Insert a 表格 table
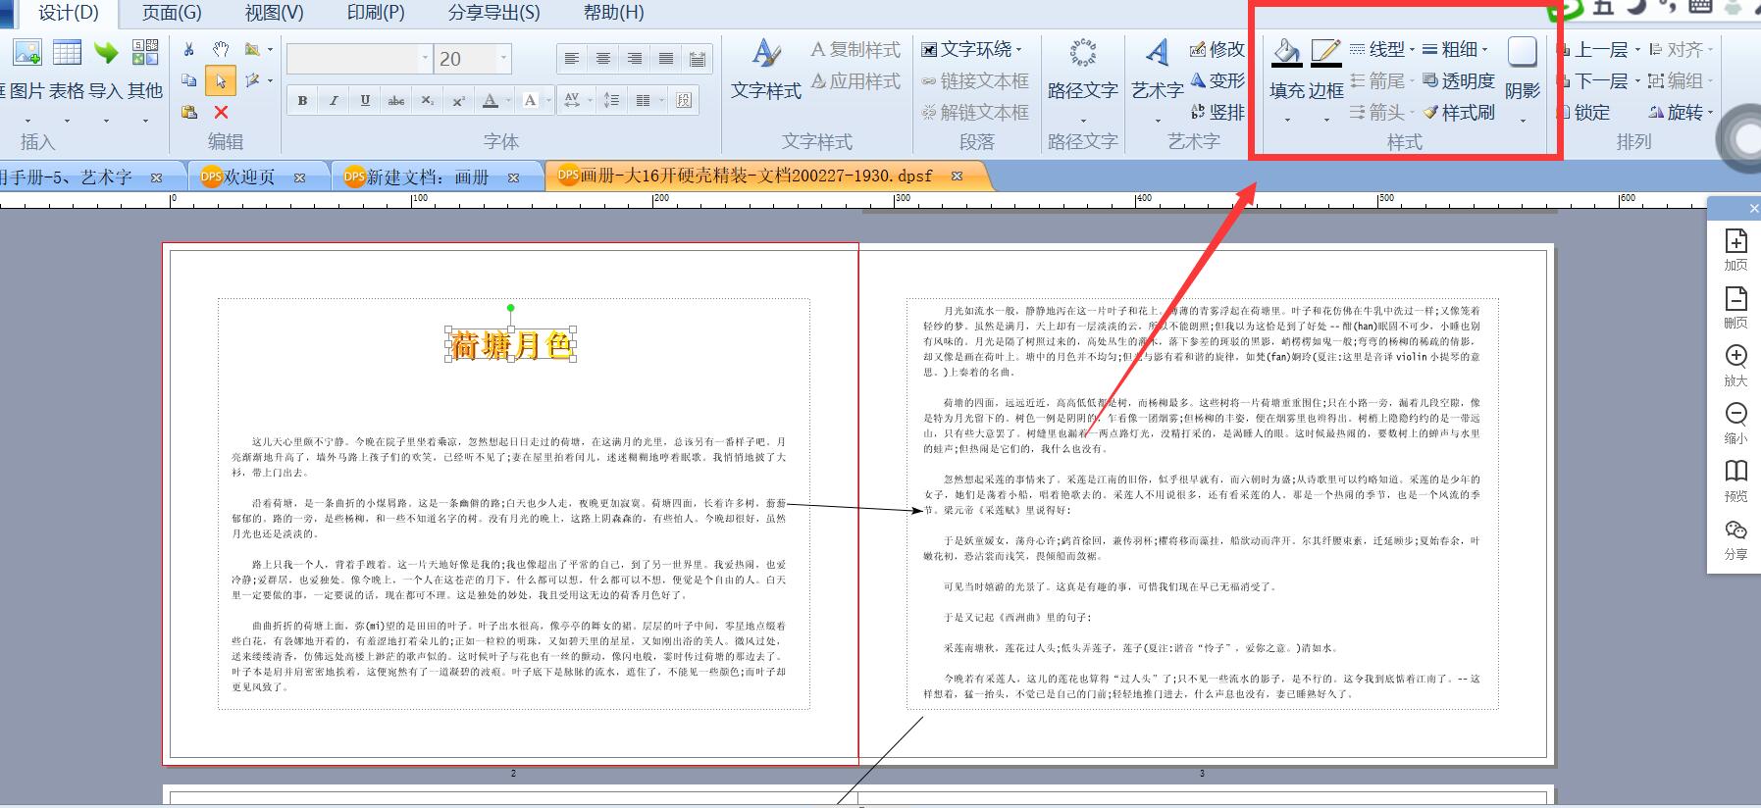The image size is (1761, 808). (x=67, y=69)
